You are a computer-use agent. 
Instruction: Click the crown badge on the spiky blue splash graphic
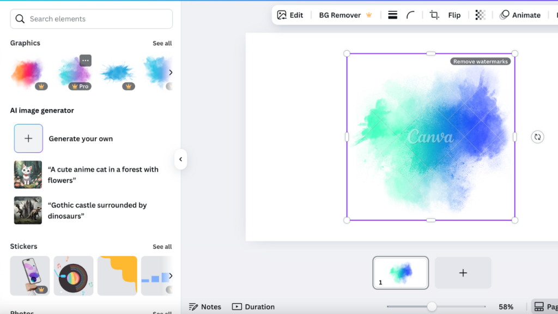[129, 86]
